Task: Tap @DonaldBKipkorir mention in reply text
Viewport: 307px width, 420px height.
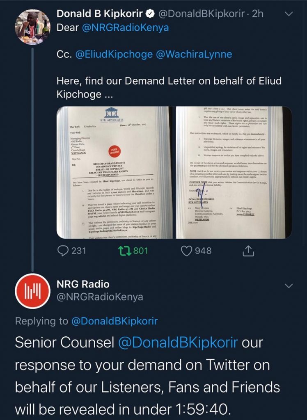Action: click(x=178, y=342)
